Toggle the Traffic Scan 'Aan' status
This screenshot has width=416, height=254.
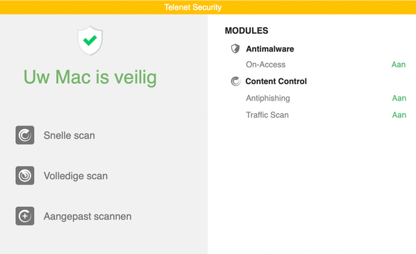399,115
